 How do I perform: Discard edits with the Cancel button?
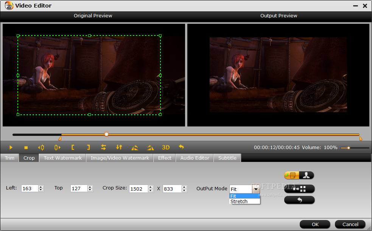[x=350, y=224]
